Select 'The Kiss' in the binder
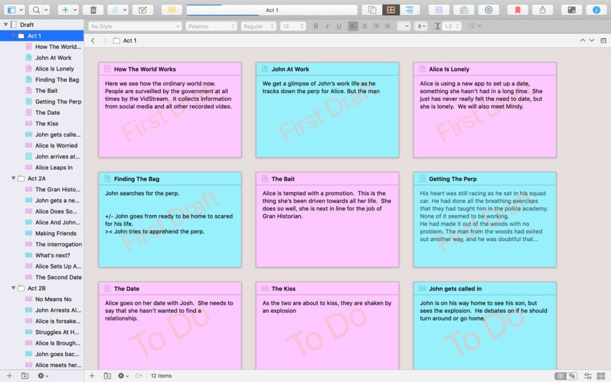Viewport: 611px width, 382px height. click(47, 124)
